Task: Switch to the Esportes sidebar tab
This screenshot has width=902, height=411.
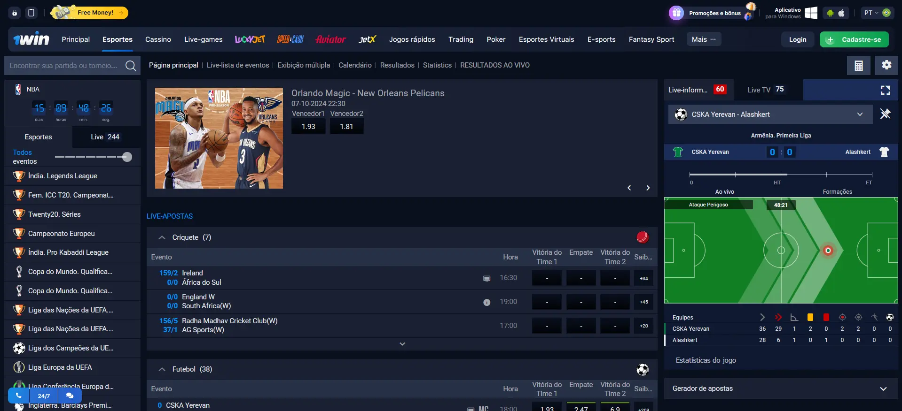Action: (x=38, y=137)
